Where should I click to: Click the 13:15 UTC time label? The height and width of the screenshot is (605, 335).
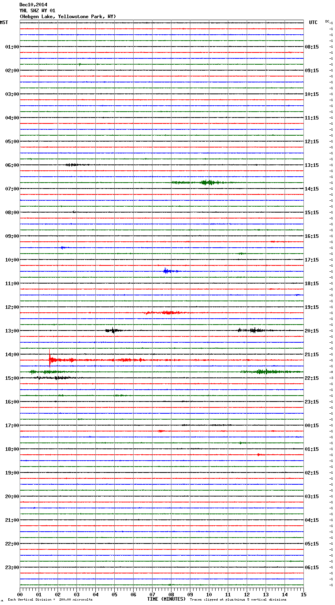click(312, 165)
